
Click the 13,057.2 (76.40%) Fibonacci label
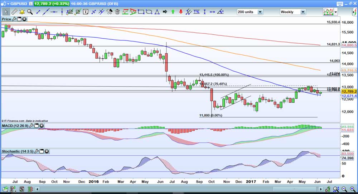[213, 84]
